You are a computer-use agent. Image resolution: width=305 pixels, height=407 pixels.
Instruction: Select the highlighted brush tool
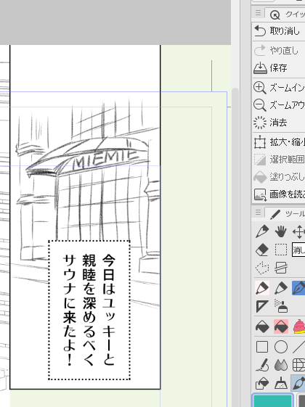[x=298, y=383]
